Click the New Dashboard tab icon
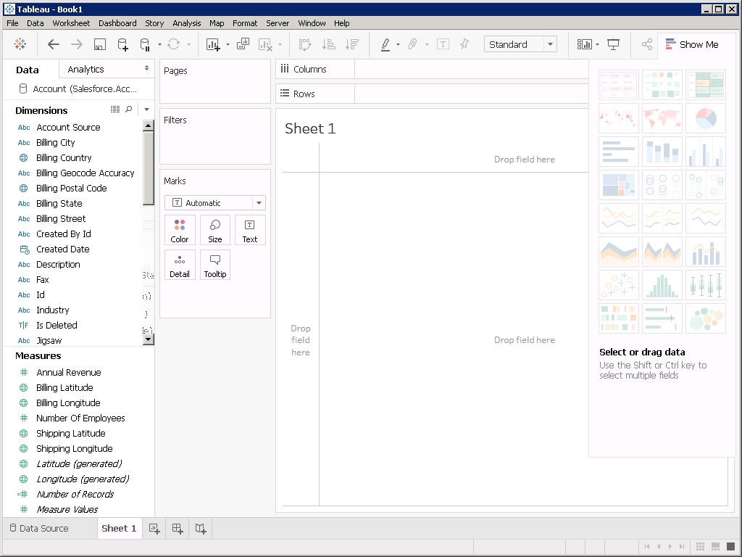 pyautogui.click(x=178, y=529)
